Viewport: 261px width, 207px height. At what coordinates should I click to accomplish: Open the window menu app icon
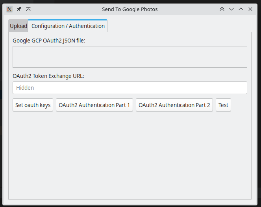tap(9, 9)
